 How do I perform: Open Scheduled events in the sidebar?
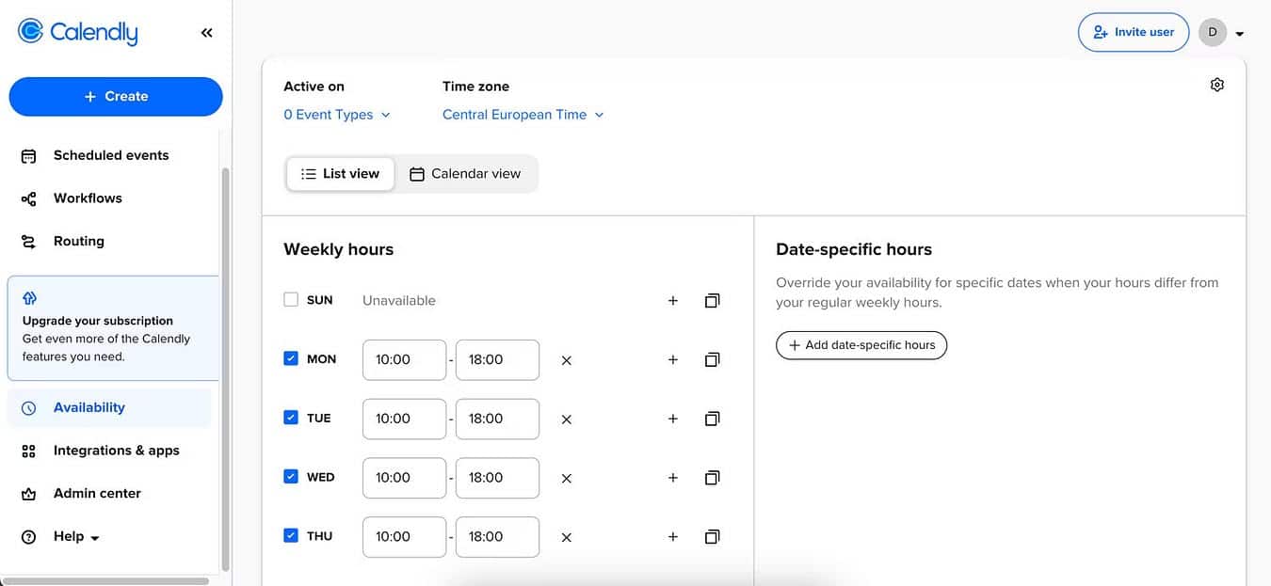pos(110,155)
